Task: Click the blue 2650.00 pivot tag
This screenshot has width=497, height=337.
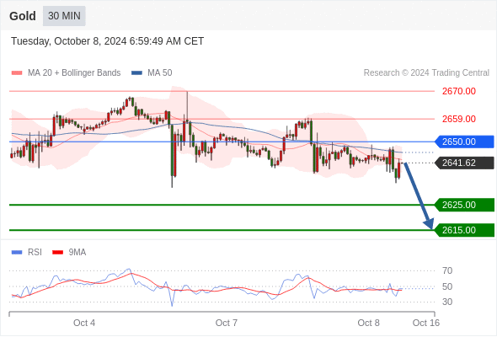Action: pyautogui.click(x=464, y=142)
